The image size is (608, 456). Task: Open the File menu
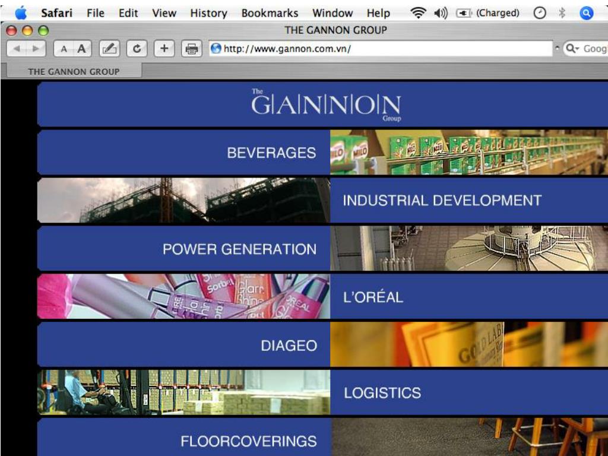pos(96,13)
